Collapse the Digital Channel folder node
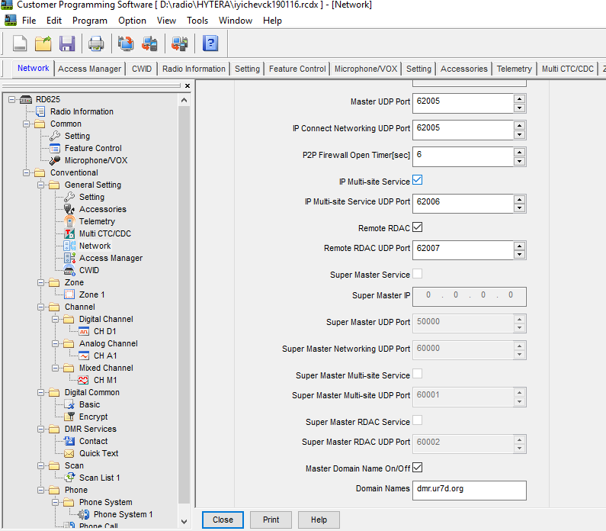Screen dimensions: 606x531 [x=54, y=319]
